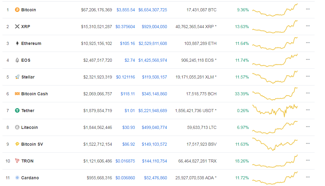View the Bitcoin Cash price sparkline

click(275, 94)
